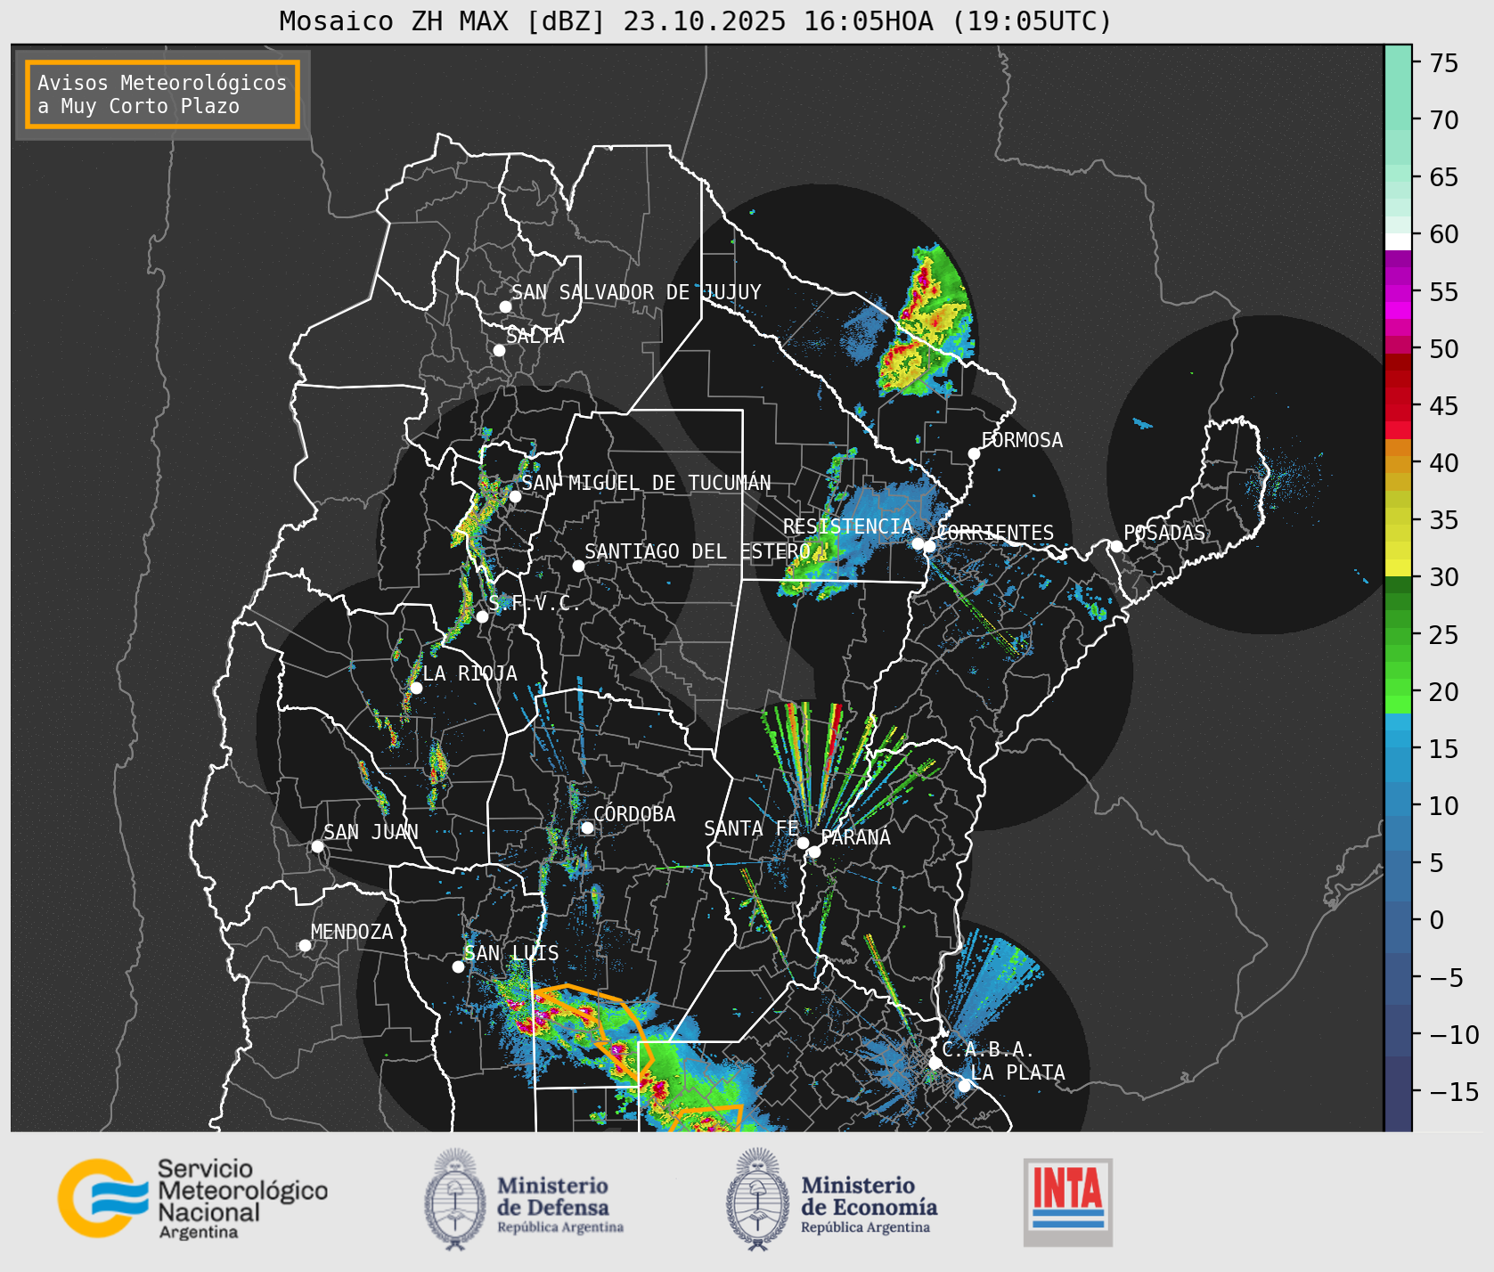This screenshot has height=1272, width=1494.
Task: Click the 60 dBZ white colorbar band
Action: 1398,241
